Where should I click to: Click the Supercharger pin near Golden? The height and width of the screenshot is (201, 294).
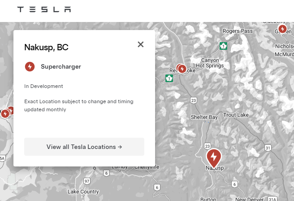tap(282, 29)
